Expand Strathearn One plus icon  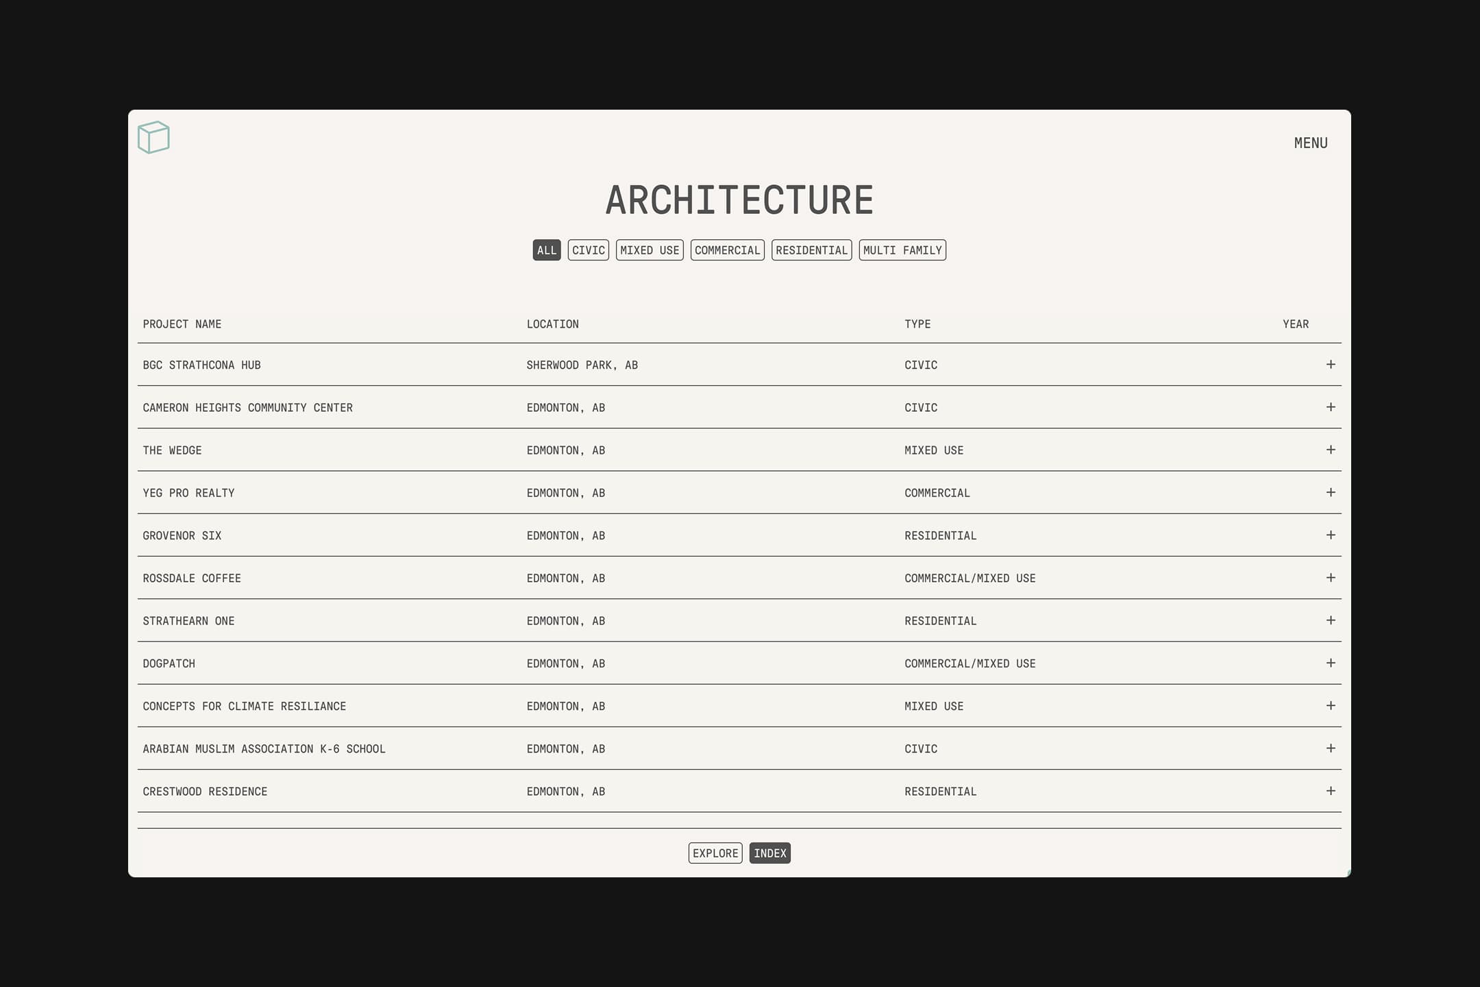point(1331,620)
